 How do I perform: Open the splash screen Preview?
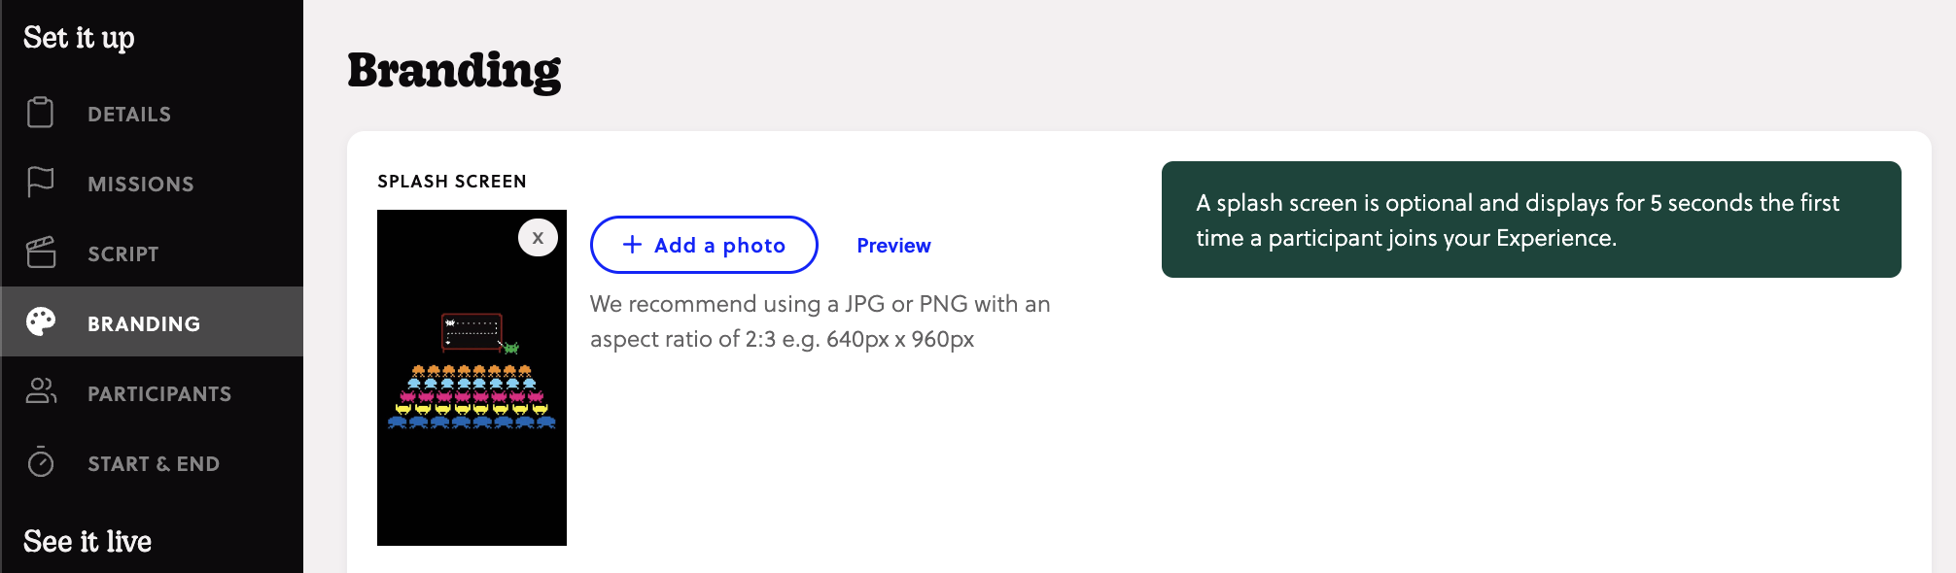892,245
